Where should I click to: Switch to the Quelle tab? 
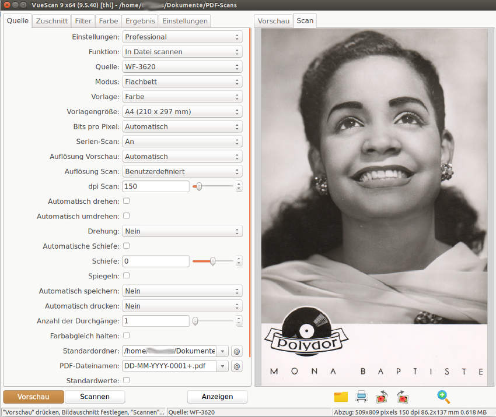(x=18, y=21)
